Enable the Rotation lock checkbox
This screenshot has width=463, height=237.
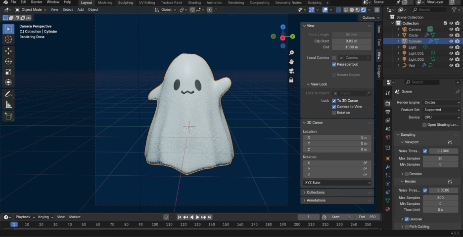334,113
